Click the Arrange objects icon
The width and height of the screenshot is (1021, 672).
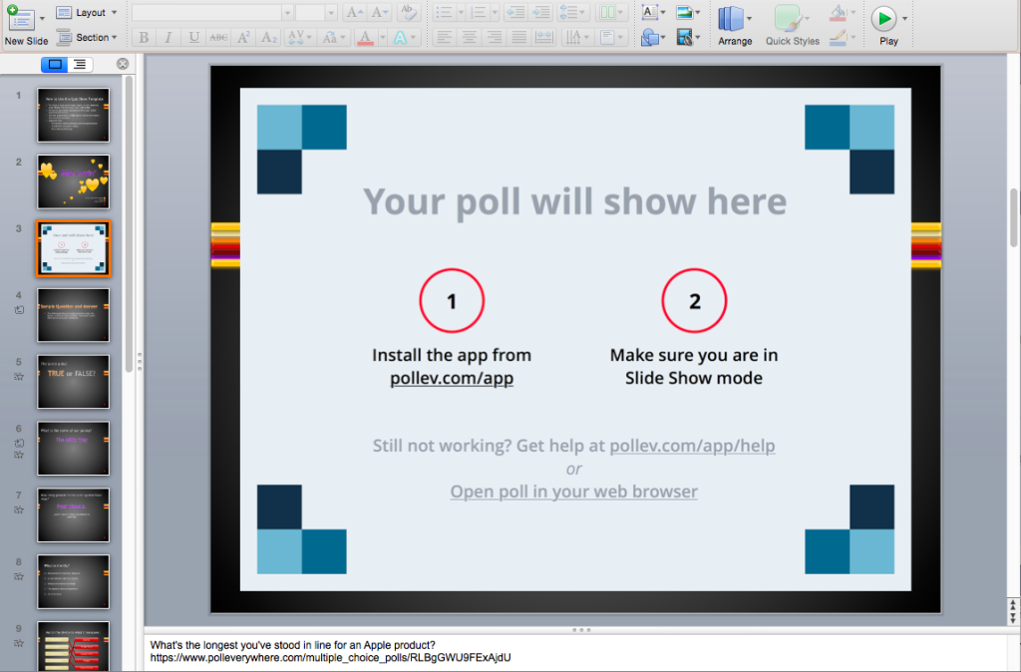pyautogui.click(x=735, y=25)
